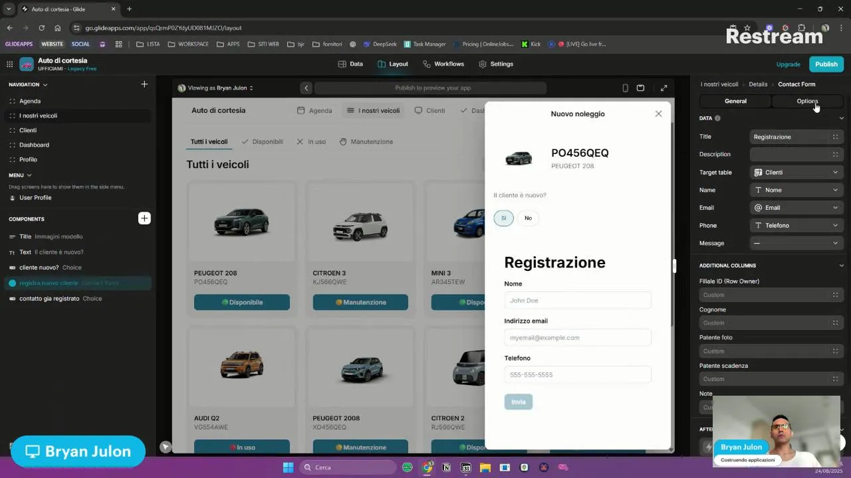
Task: Open a new browser tab
Action: pos(129,9)
